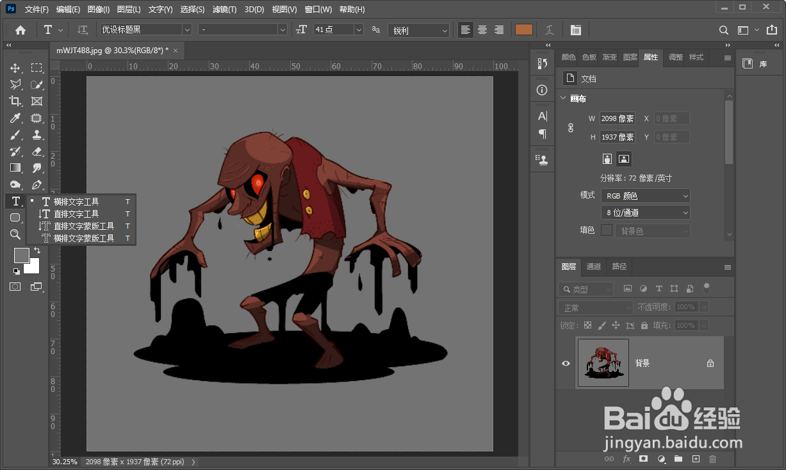Select the rounded rectangle Shape tool

15,218
